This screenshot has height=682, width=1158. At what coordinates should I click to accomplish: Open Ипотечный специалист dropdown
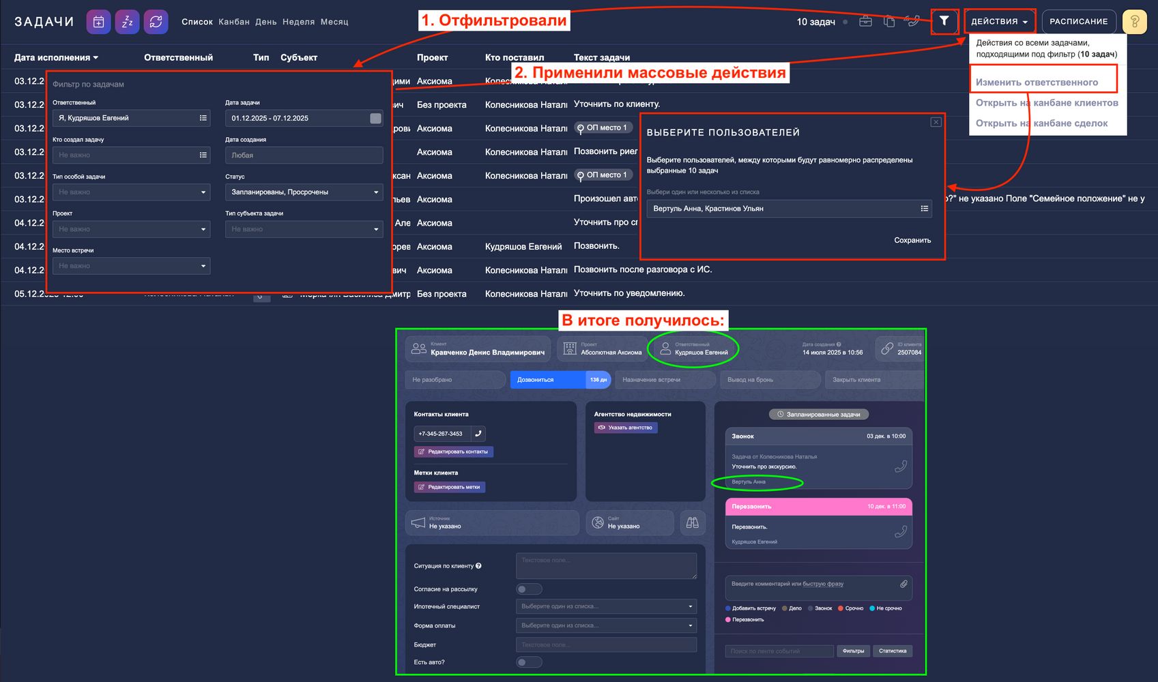606,606
